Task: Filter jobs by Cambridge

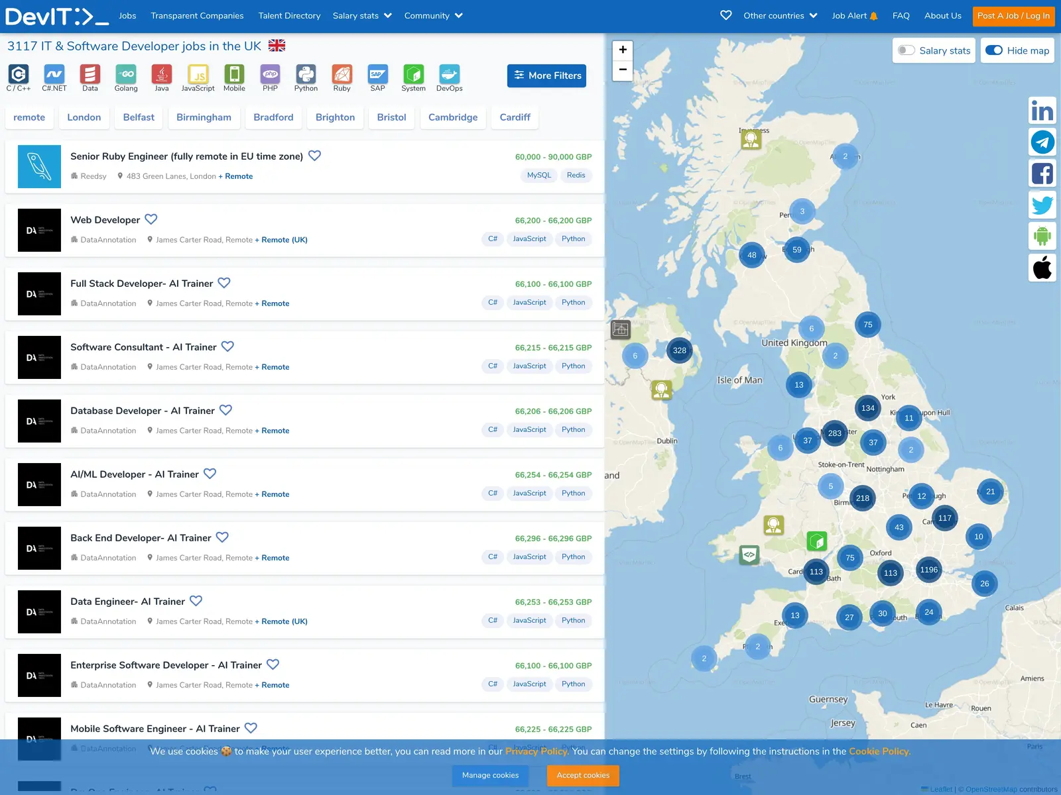Action: 453,117
